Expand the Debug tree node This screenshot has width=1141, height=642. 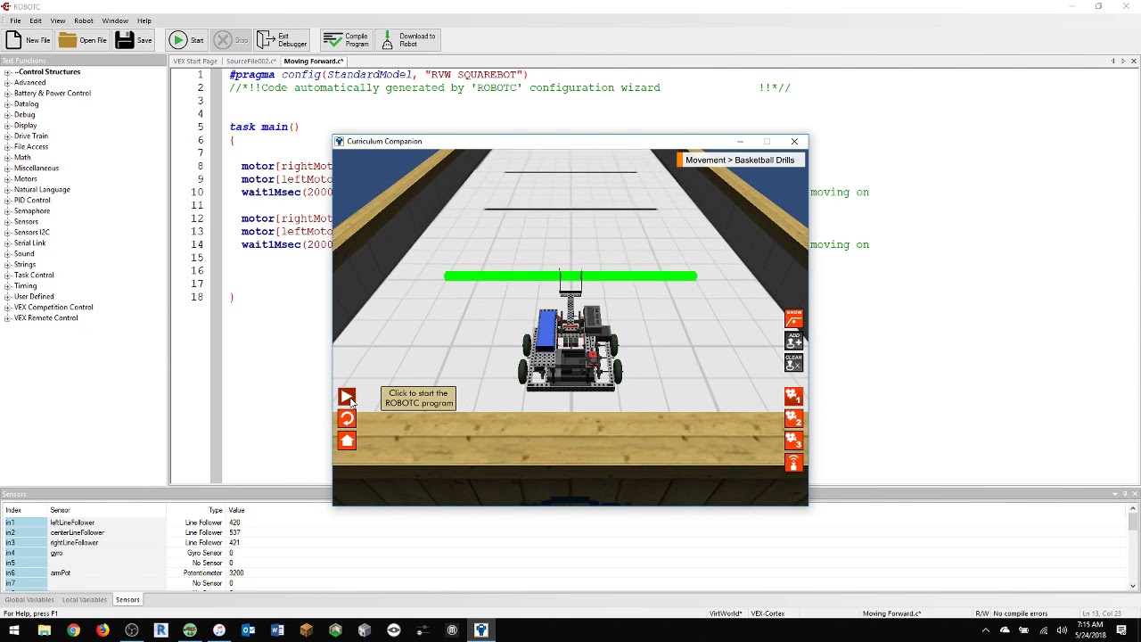tap(7, 115)
